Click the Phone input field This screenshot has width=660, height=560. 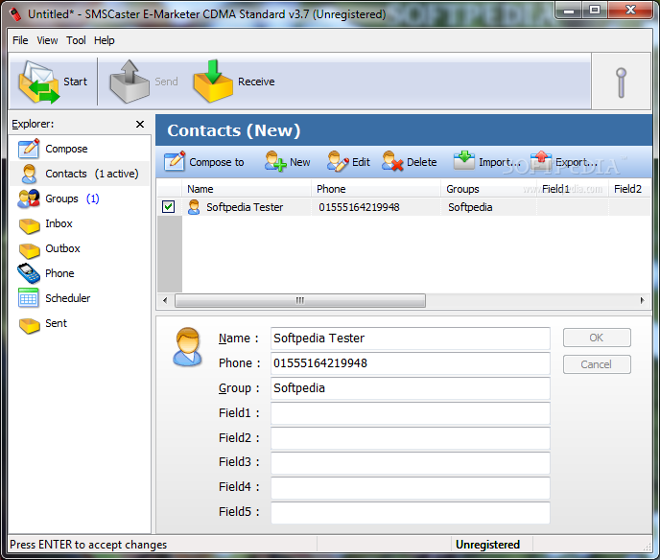tap(411, 363)
